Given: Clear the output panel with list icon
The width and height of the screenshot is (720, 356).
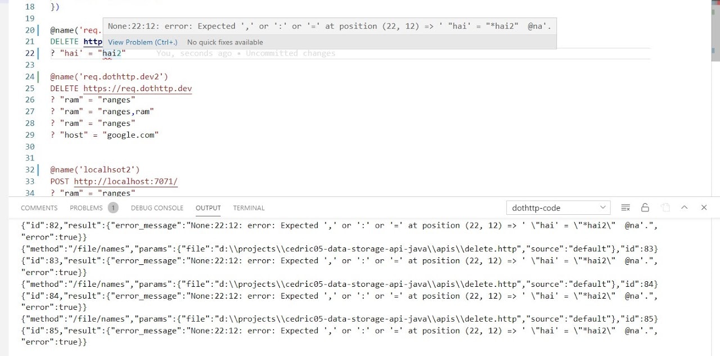Looking at the screenshot, I should pyautogui.click(x=625, y=208).
